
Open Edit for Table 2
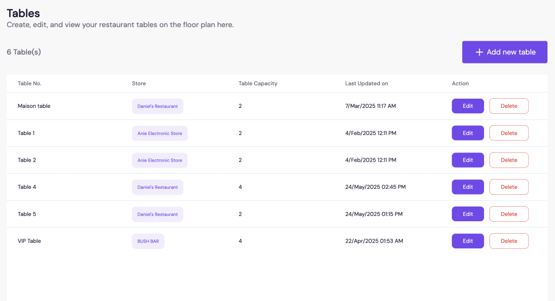pos(468,160)
